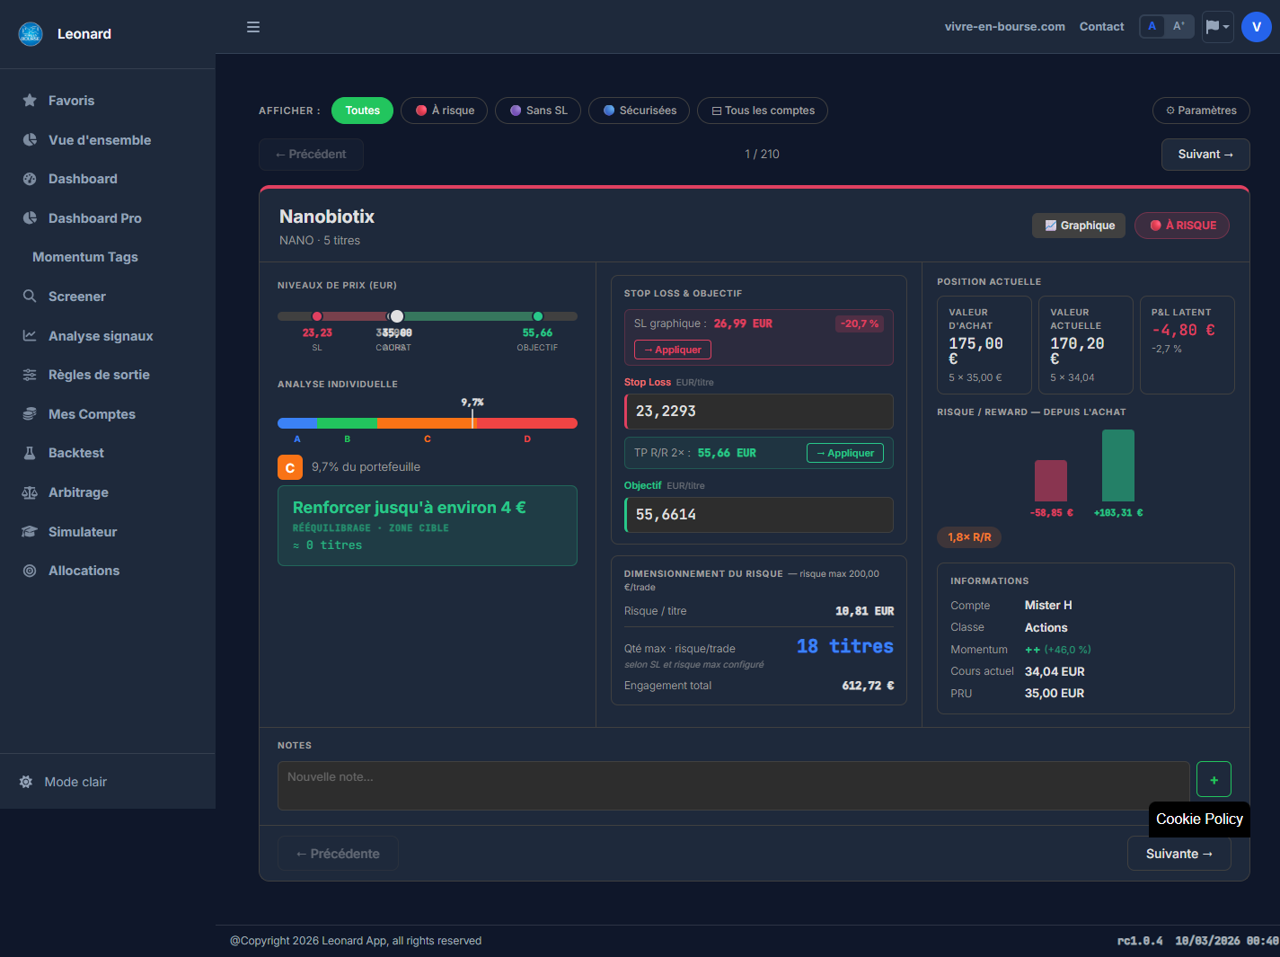The width and height of the screenshot is (1280, 957).
Task: Click the analyse individuelle A-D gauge
Action: pos(428,423)
